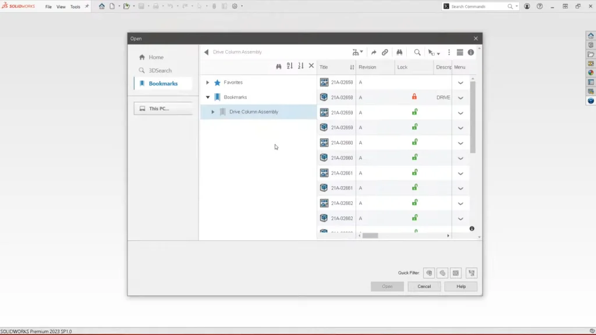Click the link icon in the dialog toolbar
Viewport: 596px width, 335px height.
point(385,52)
